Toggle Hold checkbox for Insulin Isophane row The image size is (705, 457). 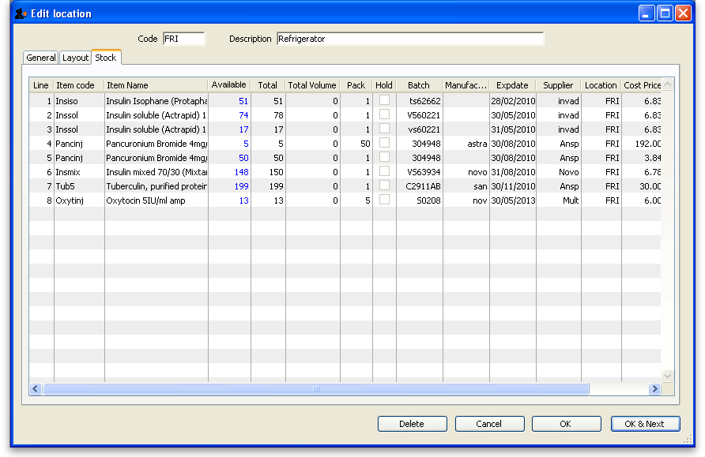coord(384,100)
